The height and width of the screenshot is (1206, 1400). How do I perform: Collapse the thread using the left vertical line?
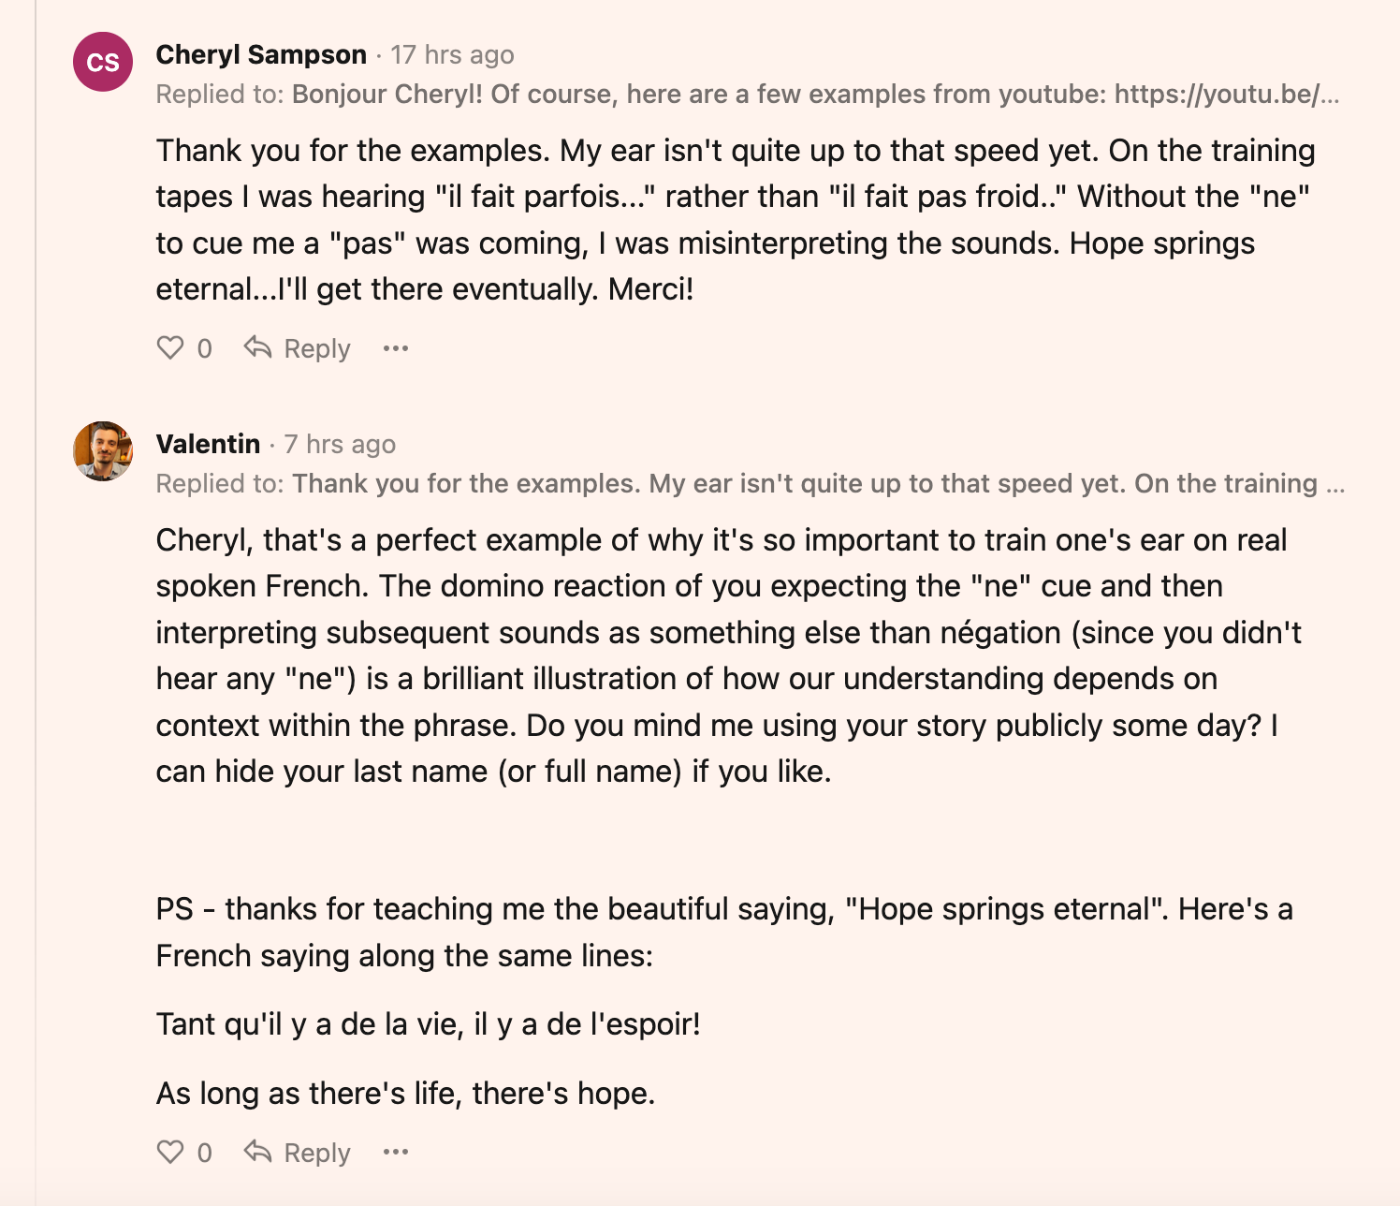pos(36,599)
